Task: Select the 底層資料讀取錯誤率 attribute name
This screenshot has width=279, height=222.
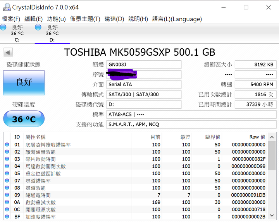Action: click(x=48, y=145)
